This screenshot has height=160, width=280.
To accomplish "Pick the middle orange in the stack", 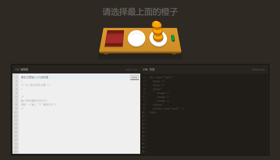I will (x=157, y=31).
